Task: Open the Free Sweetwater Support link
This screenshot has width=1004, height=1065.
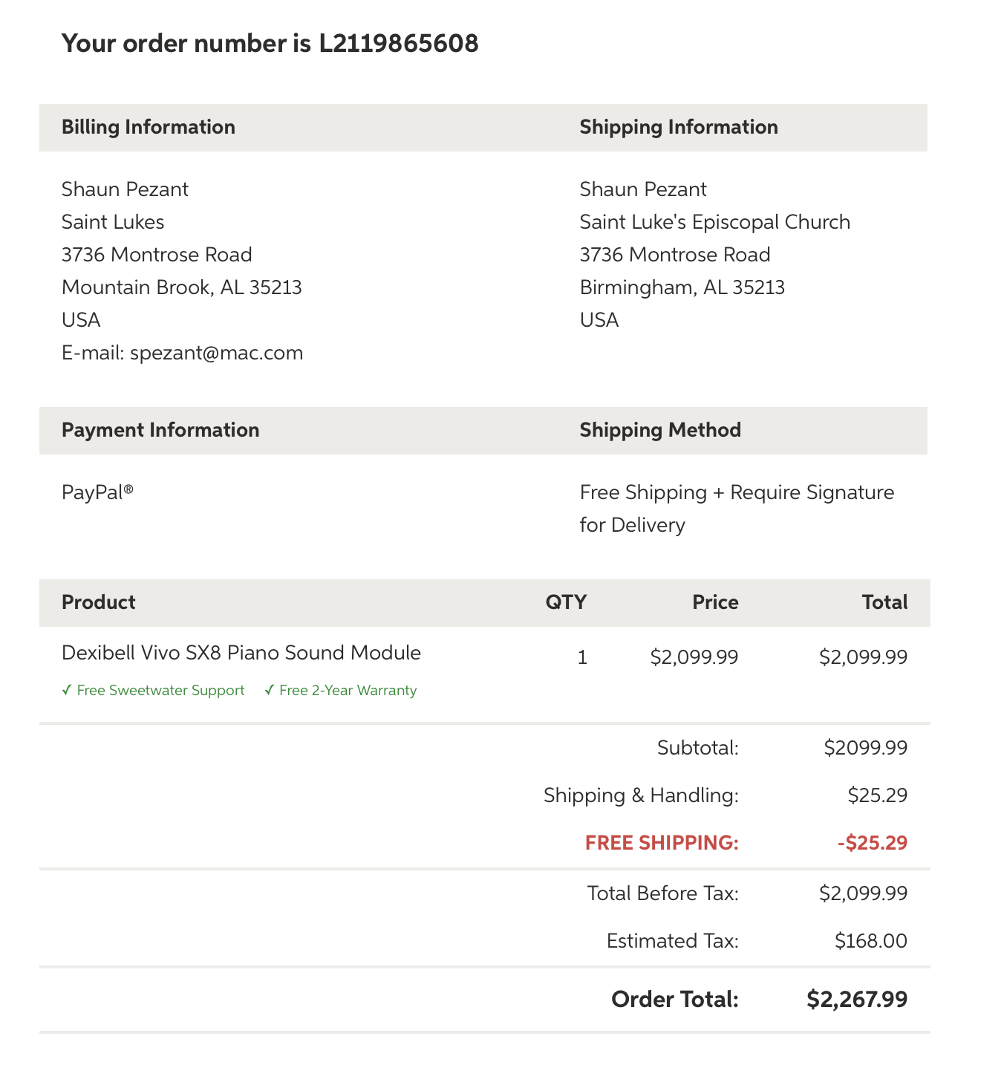Action: [x=160, y=691]
